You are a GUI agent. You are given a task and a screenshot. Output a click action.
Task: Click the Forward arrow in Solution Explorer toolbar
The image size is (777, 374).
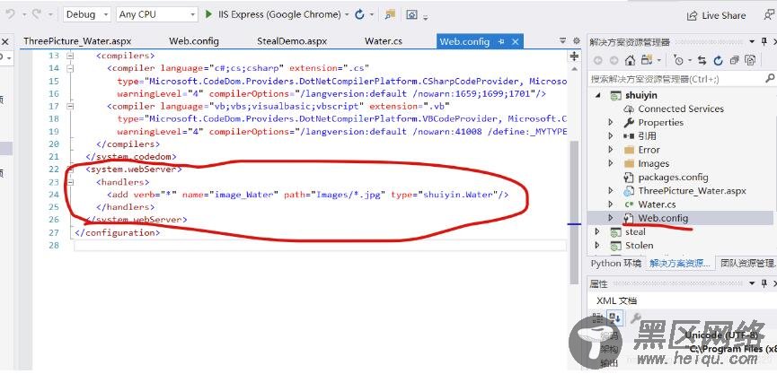(614, 60)
